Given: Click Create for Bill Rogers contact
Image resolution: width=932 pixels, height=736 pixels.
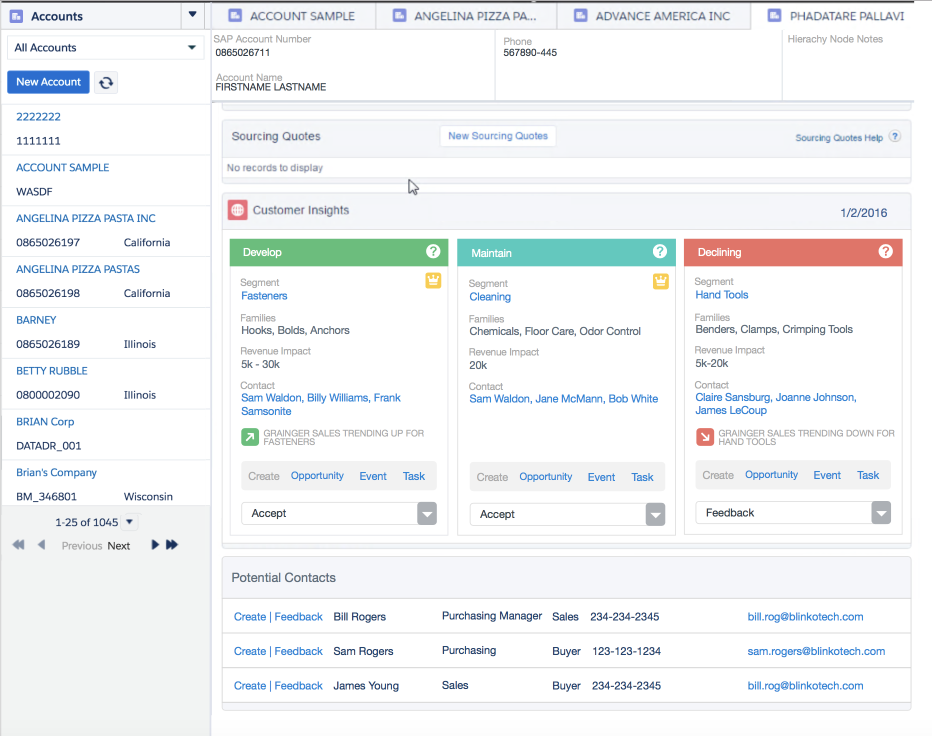Looking at the screenshot, I should [x=250, y=616].
